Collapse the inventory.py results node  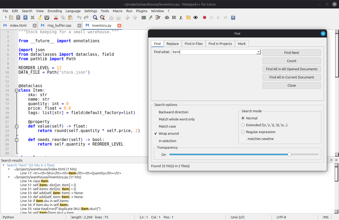(9, 177)
